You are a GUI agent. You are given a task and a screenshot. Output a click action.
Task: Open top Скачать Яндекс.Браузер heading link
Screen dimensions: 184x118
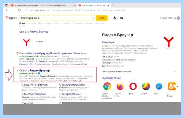pos(34,32)
